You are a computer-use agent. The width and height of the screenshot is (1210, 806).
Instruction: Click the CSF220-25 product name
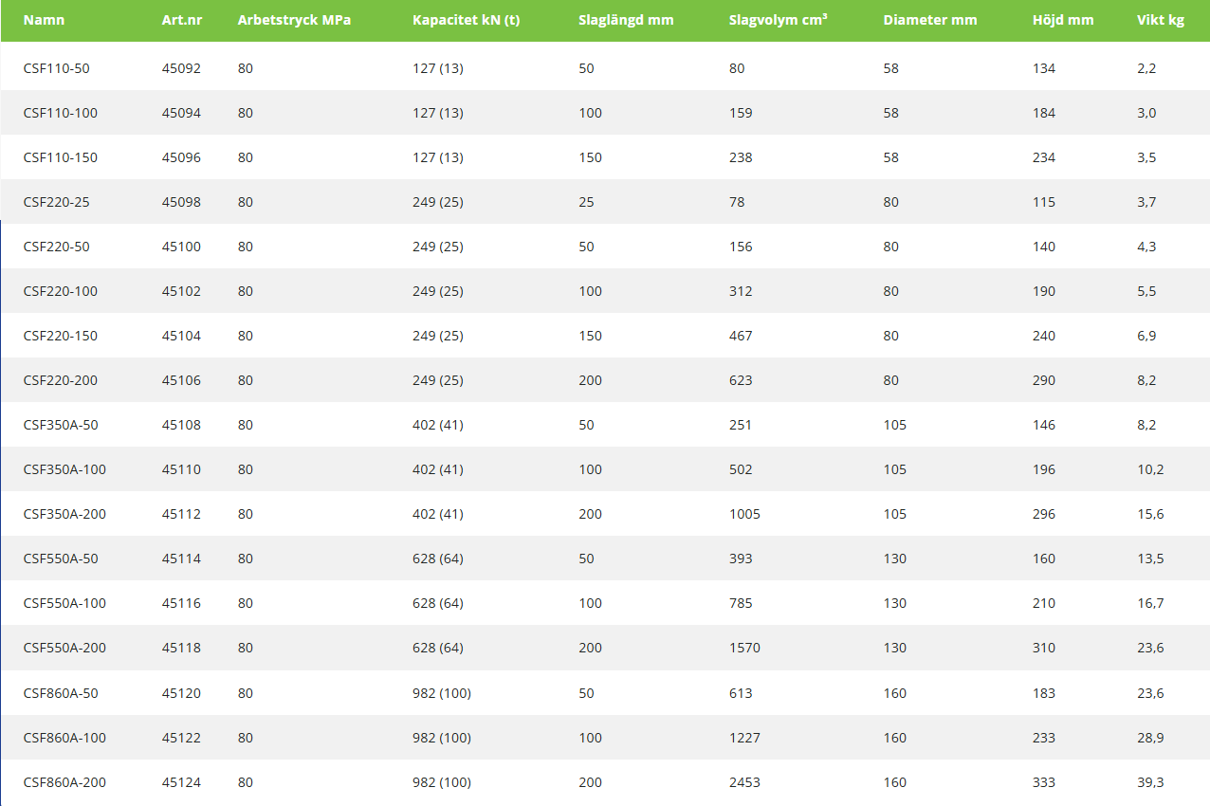pyautogui.click(x=56, y=202)
